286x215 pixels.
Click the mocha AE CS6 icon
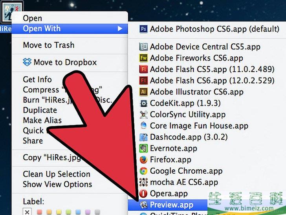coord(143,182)
